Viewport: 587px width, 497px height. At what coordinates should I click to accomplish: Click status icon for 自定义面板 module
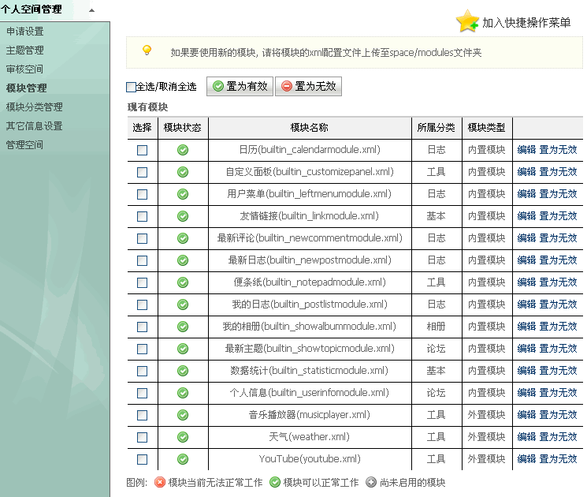[x=183, y=172]
